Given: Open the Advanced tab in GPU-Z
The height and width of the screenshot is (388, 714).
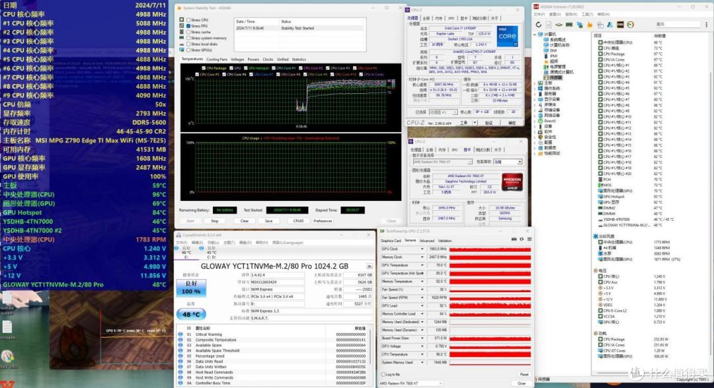Looking at the screenshot, I should point(426,241).
